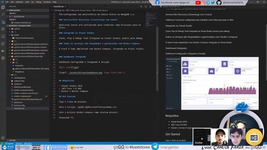This screenshot has height=150, width=267.
Task: Open NuGet.Config in the explorer
Action: coord(20,105)
